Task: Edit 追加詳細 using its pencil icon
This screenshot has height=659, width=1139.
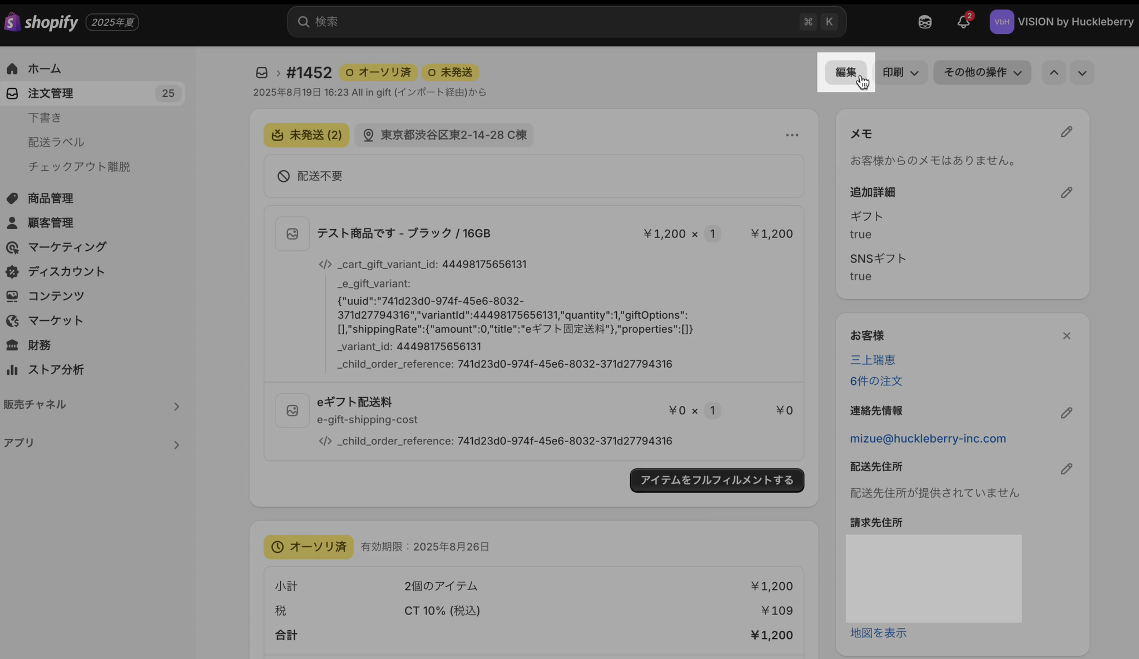Action: (x=1066, y=192)
